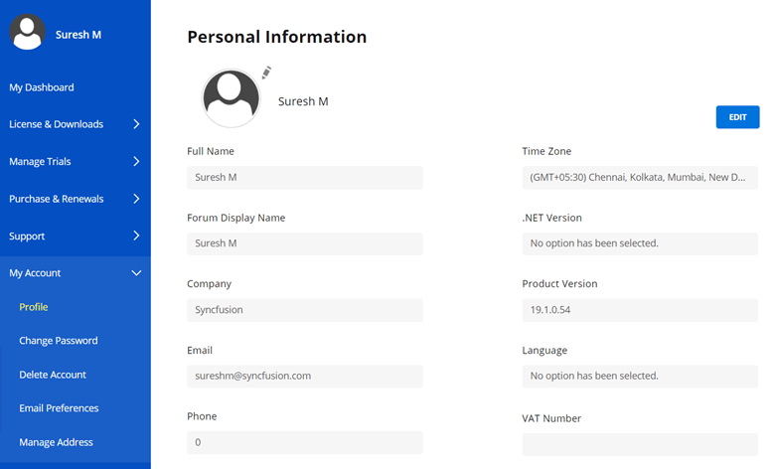775x469 pixels.
Task: Click the Product Version field
Action: (640, 310)
